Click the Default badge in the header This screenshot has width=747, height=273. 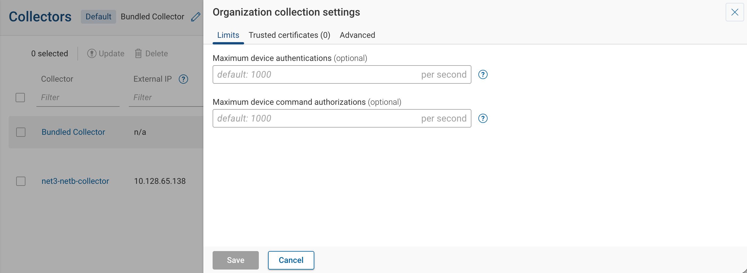point(98,16)
